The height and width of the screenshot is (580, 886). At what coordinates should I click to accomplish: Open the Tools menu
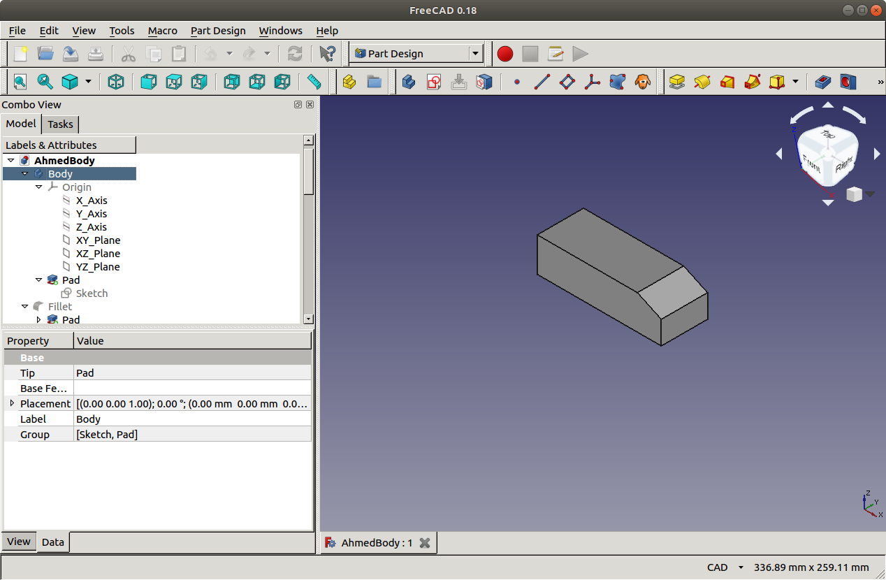[x=122, y=31]
